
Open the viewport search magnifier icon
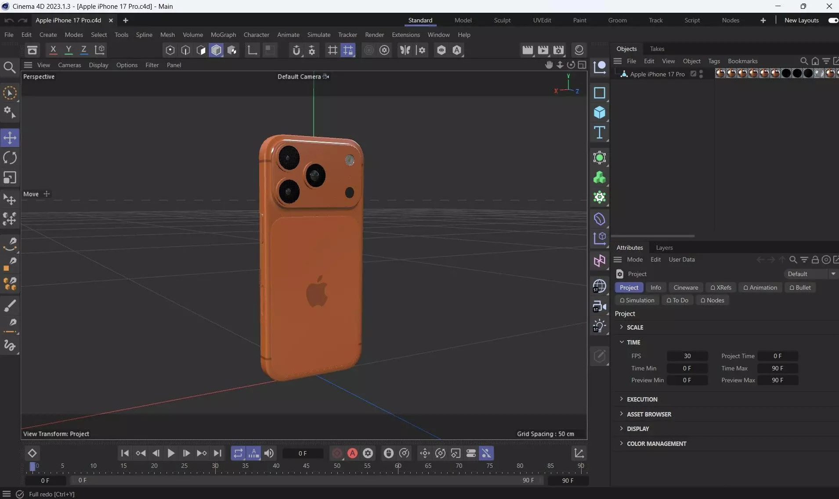click(10, 67)
